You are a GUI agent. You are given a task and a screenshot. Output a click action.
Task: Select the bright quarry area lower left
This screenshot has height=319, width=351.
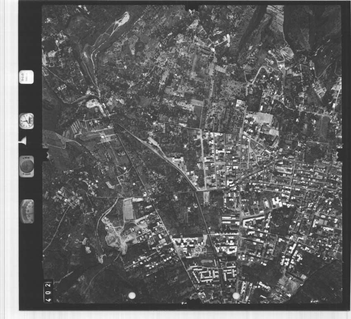(x=114, y=235)
